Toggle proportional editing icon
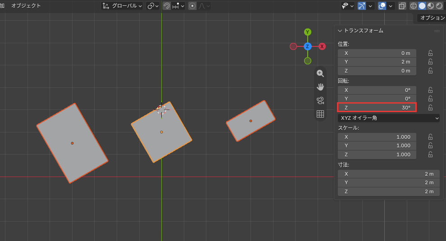The height and width of the screenshot is (241, 446). tap(192, 6)
